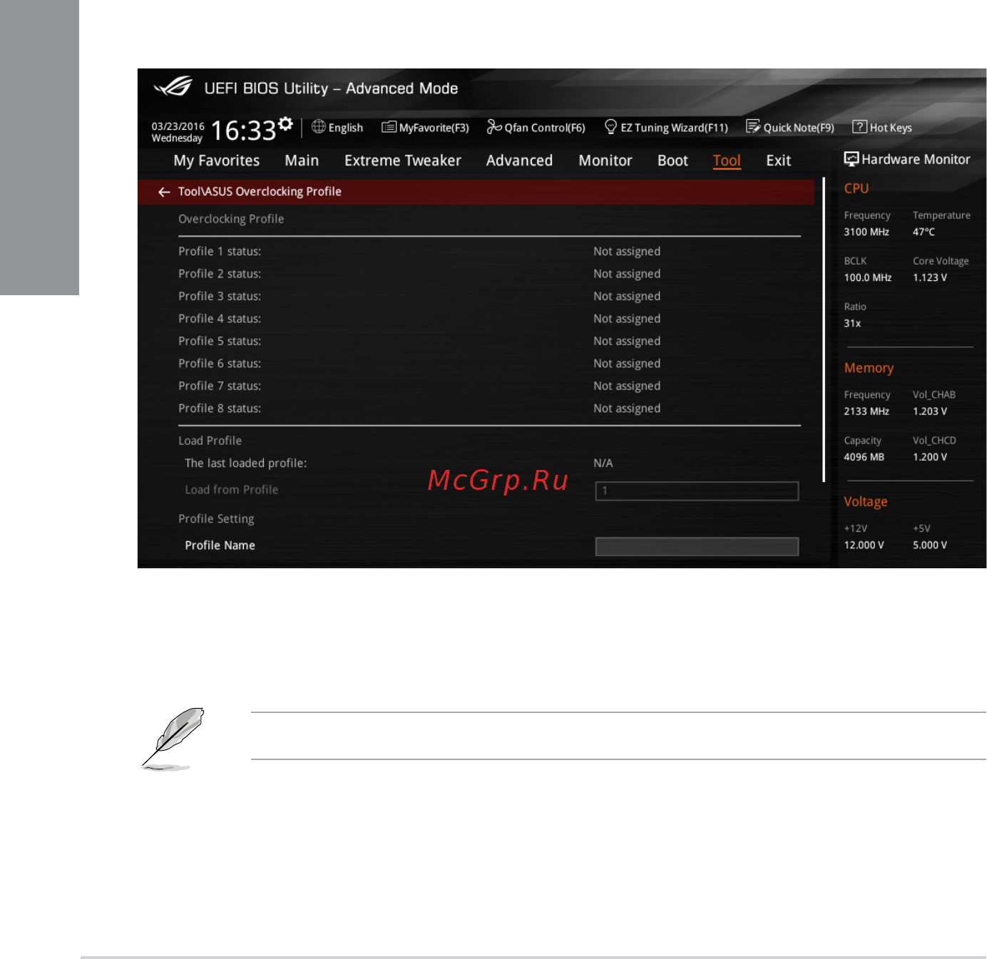Viewport: 987px width, 959px height.
Task: Select the Profile 5 status row
Action: [x=489, y=342]
